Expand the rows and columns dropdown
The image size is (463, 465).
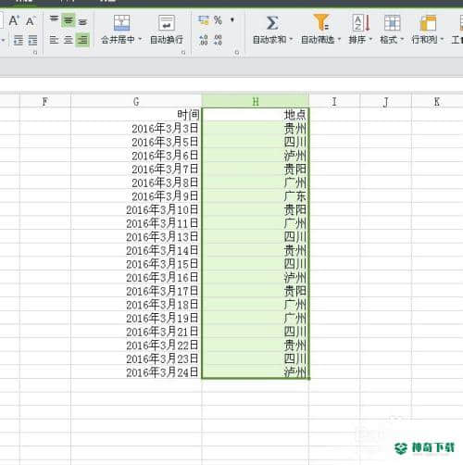click(442, 40)
